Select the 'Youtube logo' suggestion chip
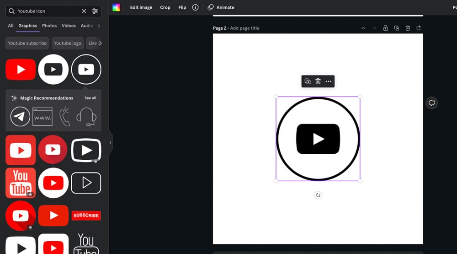 click(x=68, y=43)
